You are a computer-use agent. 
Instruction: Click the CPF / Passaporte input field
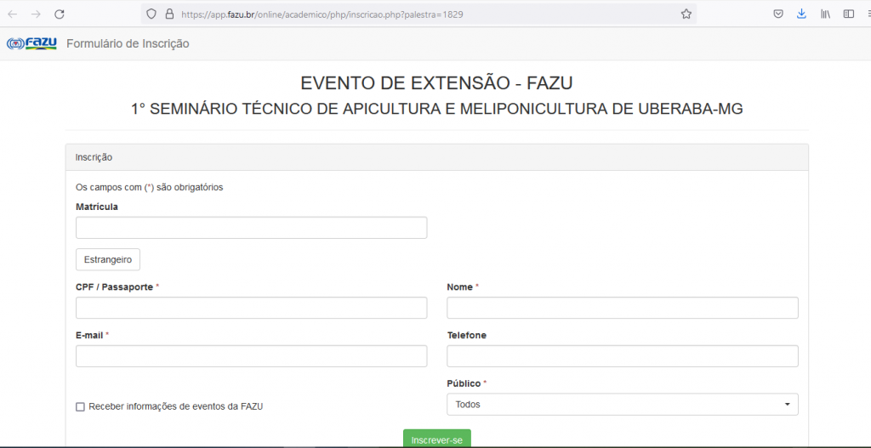[251, 308]
